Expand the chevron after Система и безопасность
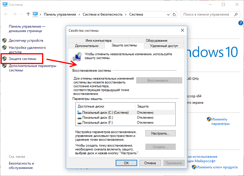The image size is (244, 176). 126,14
